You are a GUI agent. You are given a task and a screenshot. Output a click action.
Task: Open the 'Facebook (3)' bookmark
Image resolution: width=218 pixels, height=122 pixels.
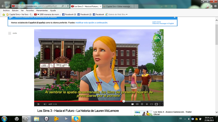point(69,14)
